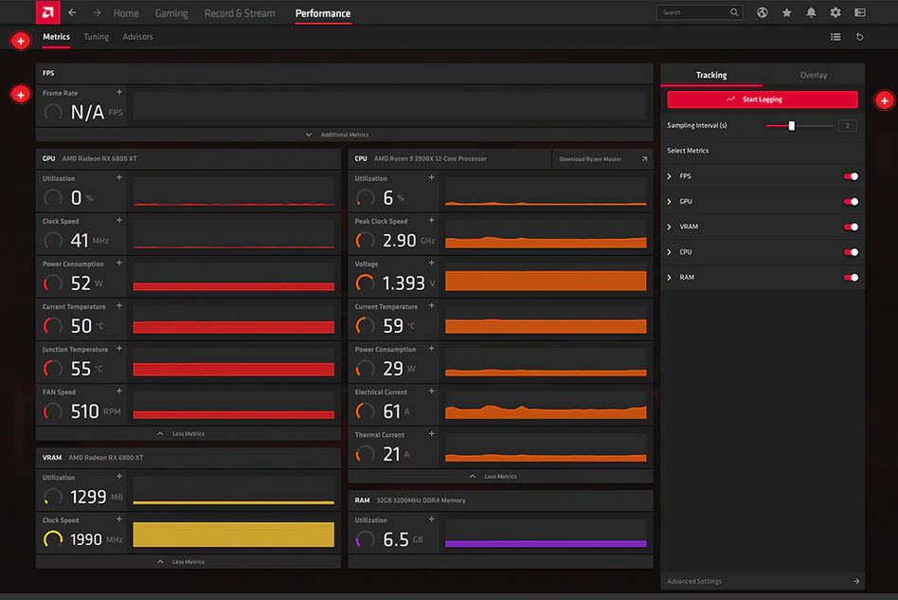Expand VRAM in Select Metrics
This screenshot has height=600, width=898.
pyautogui.click(x=669, y=227)
